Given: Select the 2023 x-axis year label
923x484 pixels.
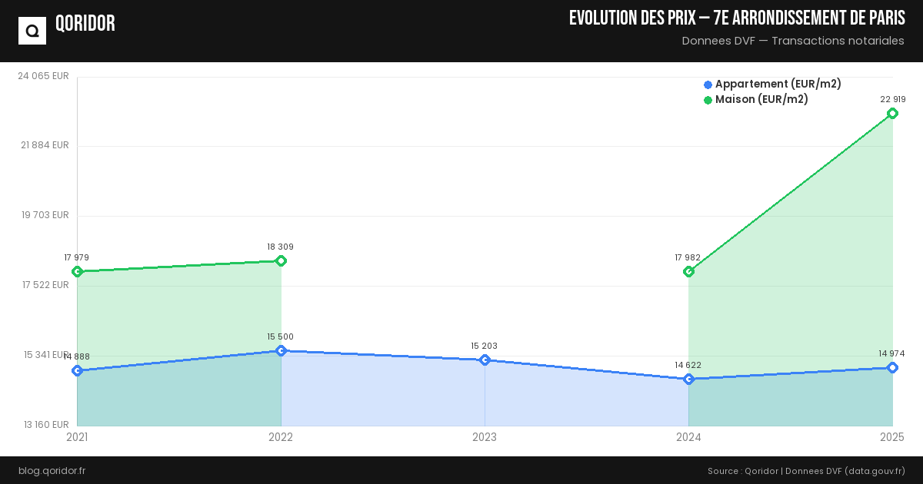Looking at the screenshot, I should click(485, 437).
